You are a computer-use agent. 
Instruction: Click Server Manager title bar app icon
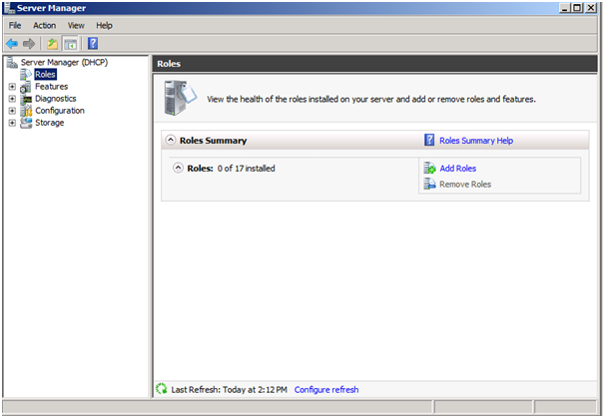9,7
